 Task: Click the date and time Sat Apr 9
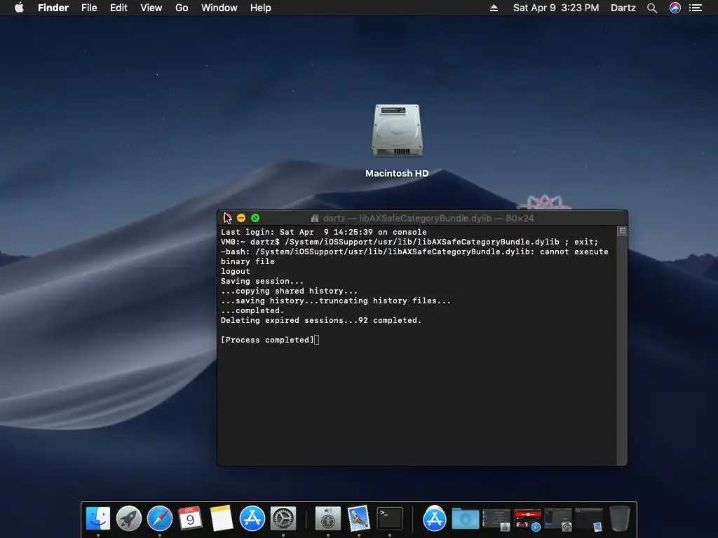coord(556,8)
